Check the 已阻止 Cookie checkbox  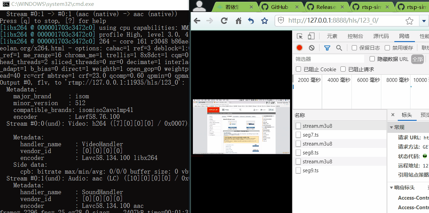point(298,69)
